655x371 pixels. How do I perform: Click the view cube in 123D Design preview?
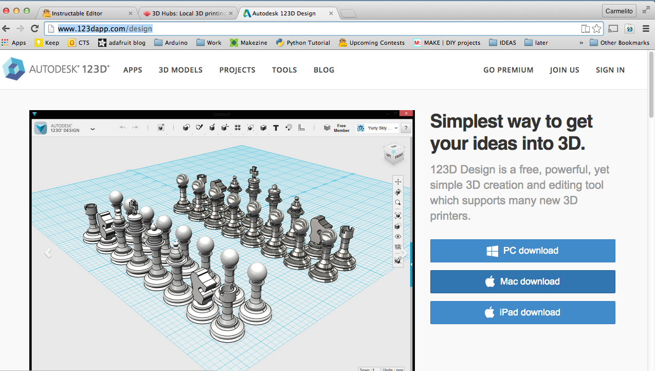(x=394, y=153)
